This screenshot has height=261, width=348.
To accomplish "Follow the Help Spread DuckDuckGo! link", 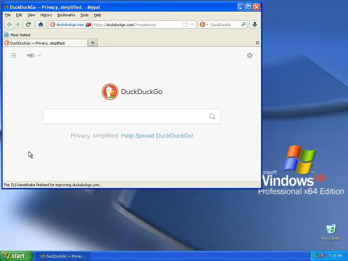I will click(157, 136).
